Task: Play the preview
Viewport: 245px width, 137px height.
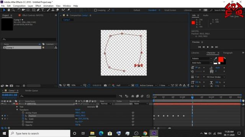Action: 208,47
